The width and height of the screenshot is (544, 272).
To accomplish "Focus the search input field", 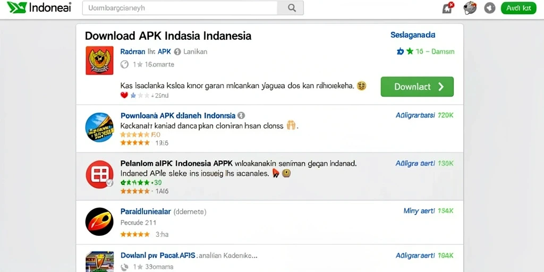I will [x=180, y=7].
